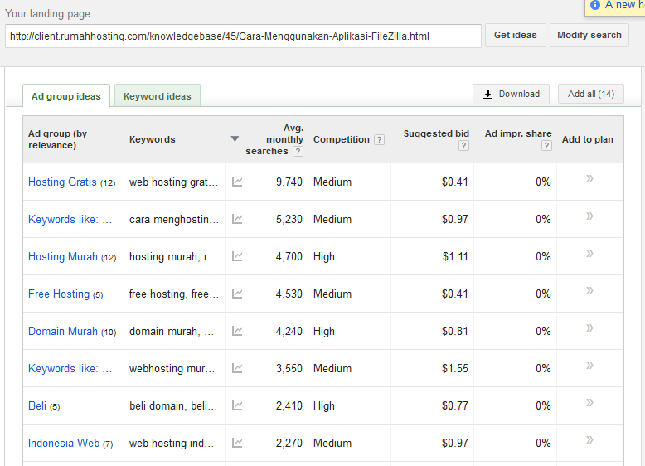Click the Suggested bid help question mark
This screenshot has width=645, height=466.
click(463, 146)
